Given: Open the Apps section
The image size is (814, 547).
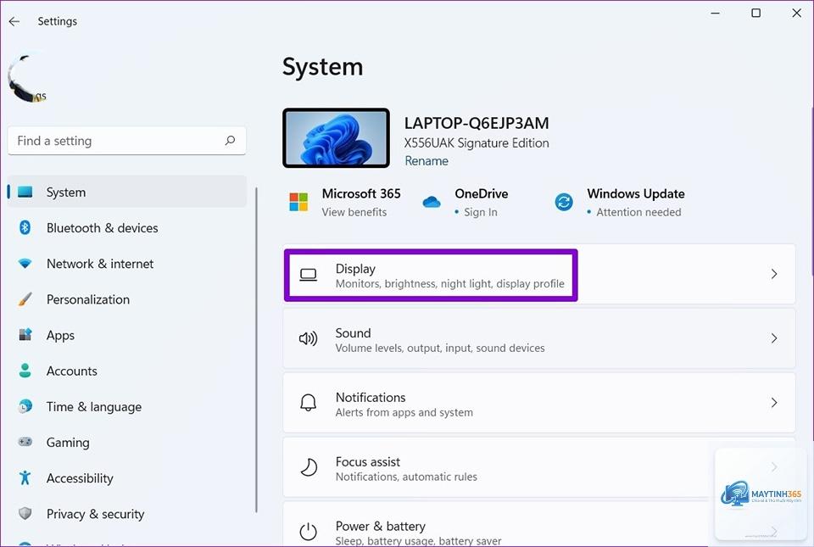Looking at the screenshot, I should click(127, 335).
